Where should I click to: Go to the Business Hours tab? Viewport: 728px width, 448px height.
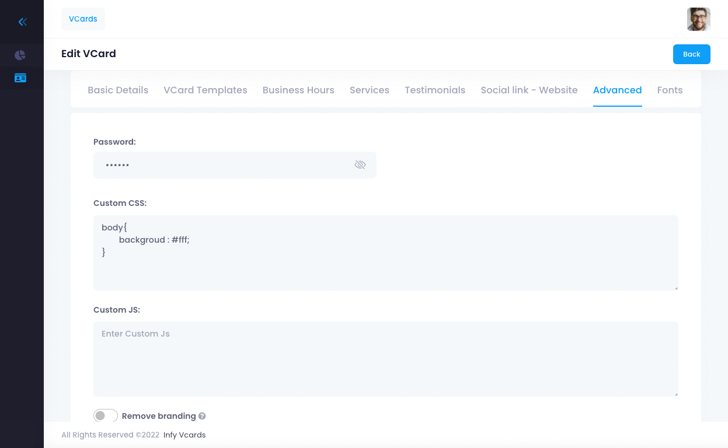point(298,90)
